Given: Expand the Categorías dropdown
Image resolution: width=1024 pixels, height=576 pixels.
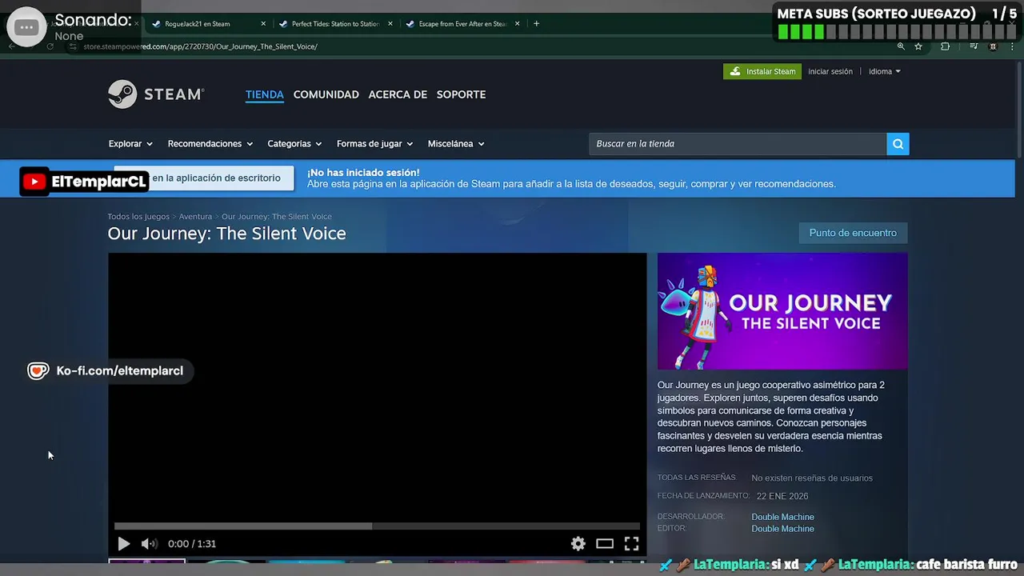Looking at the screenshot, I should pos(294,144).
